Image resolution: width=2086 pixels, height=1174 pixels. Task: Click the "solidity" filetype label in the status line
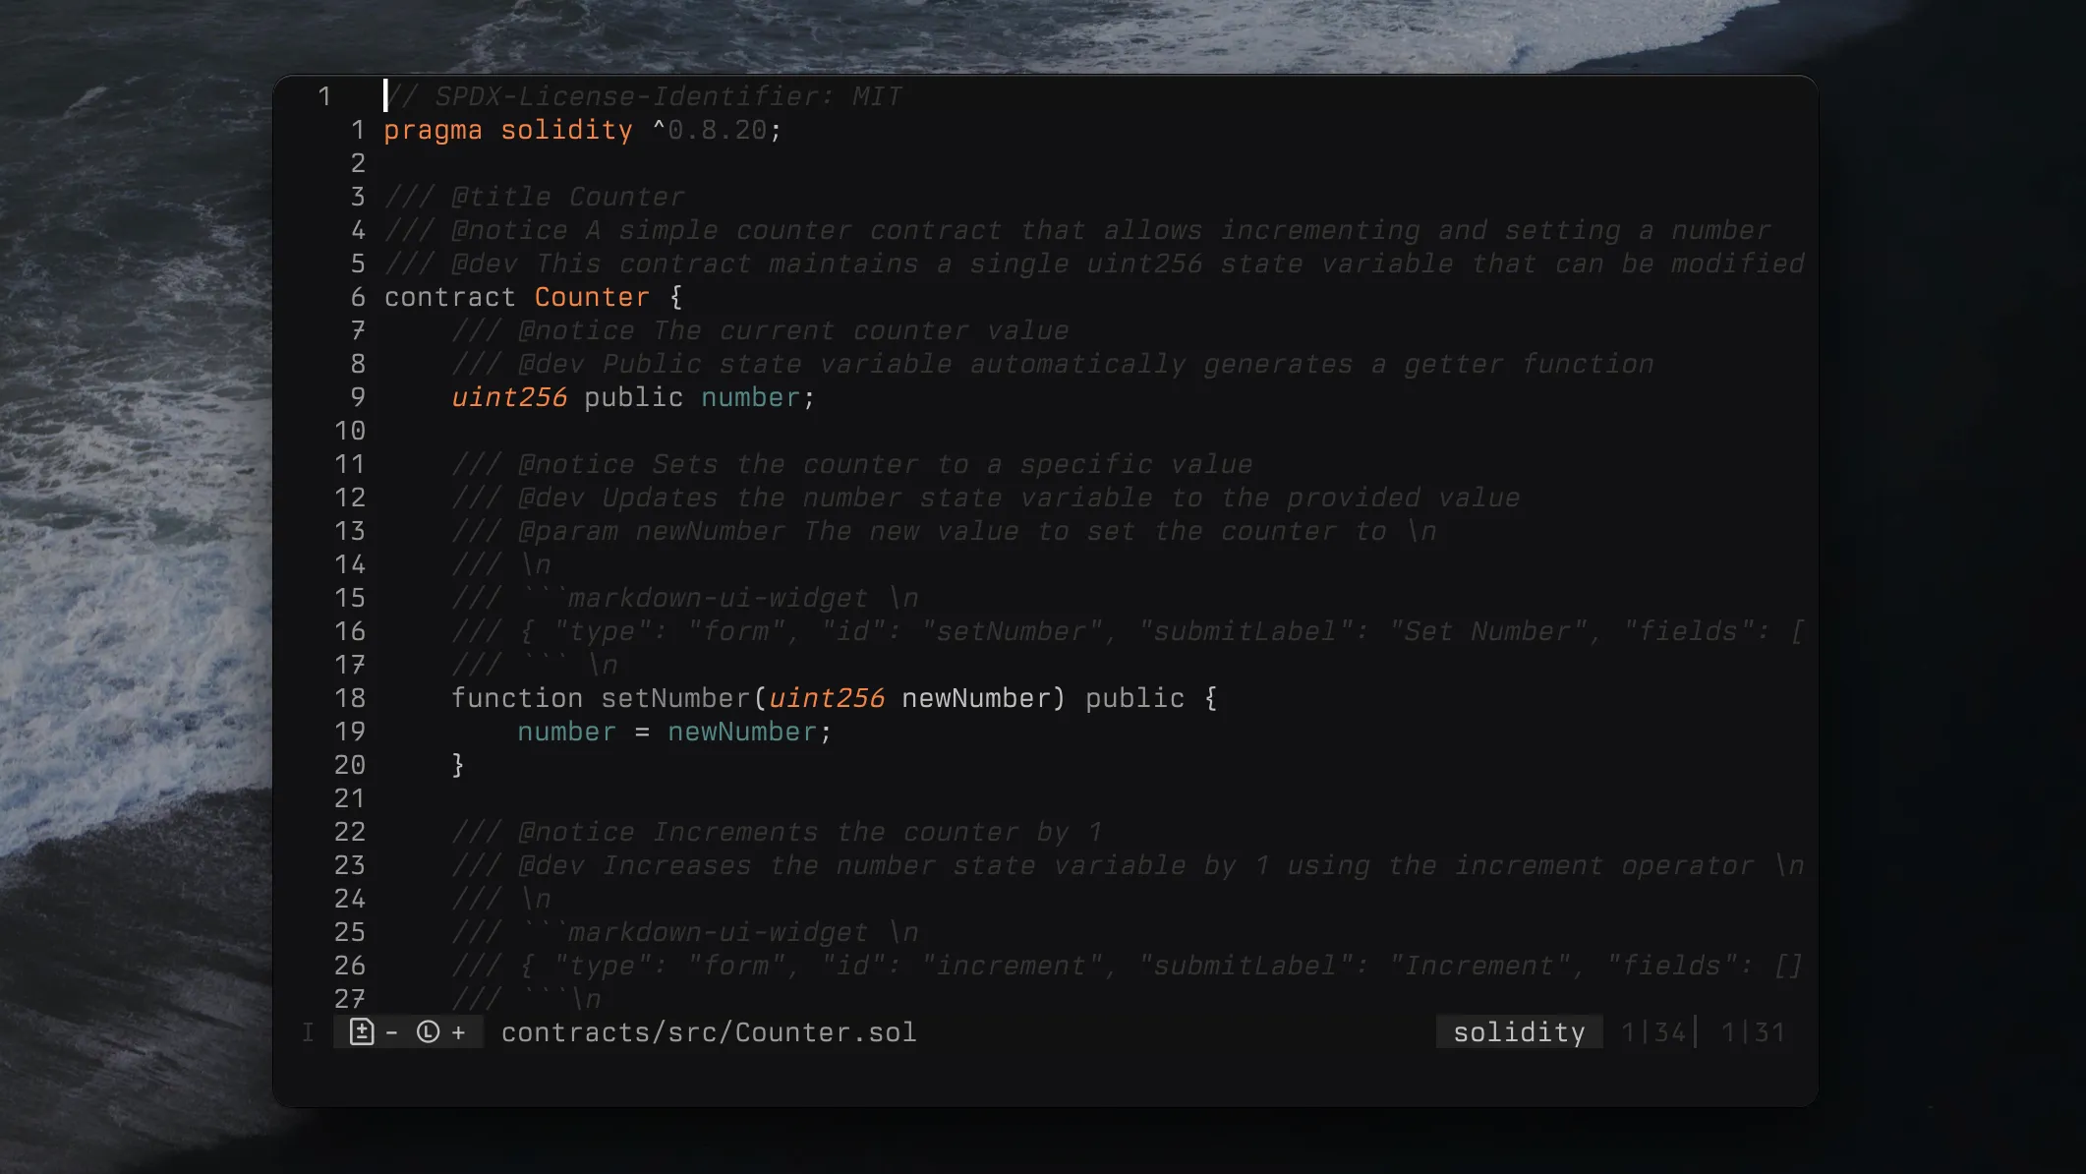[x=1519, y=1032]
